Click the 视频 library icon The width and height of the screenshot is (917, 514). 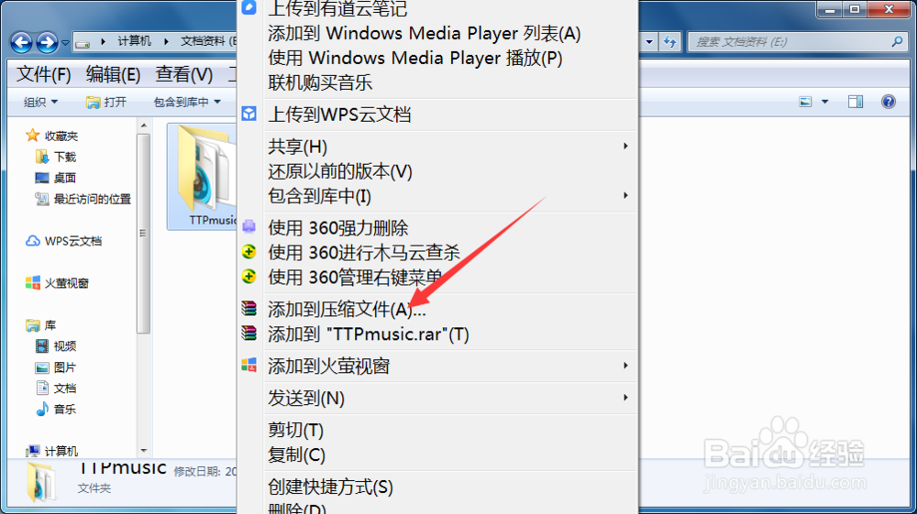(42, 345)
